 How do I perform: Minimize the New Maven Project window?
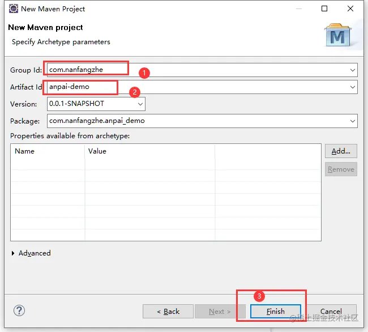click(x=299, y=8)
